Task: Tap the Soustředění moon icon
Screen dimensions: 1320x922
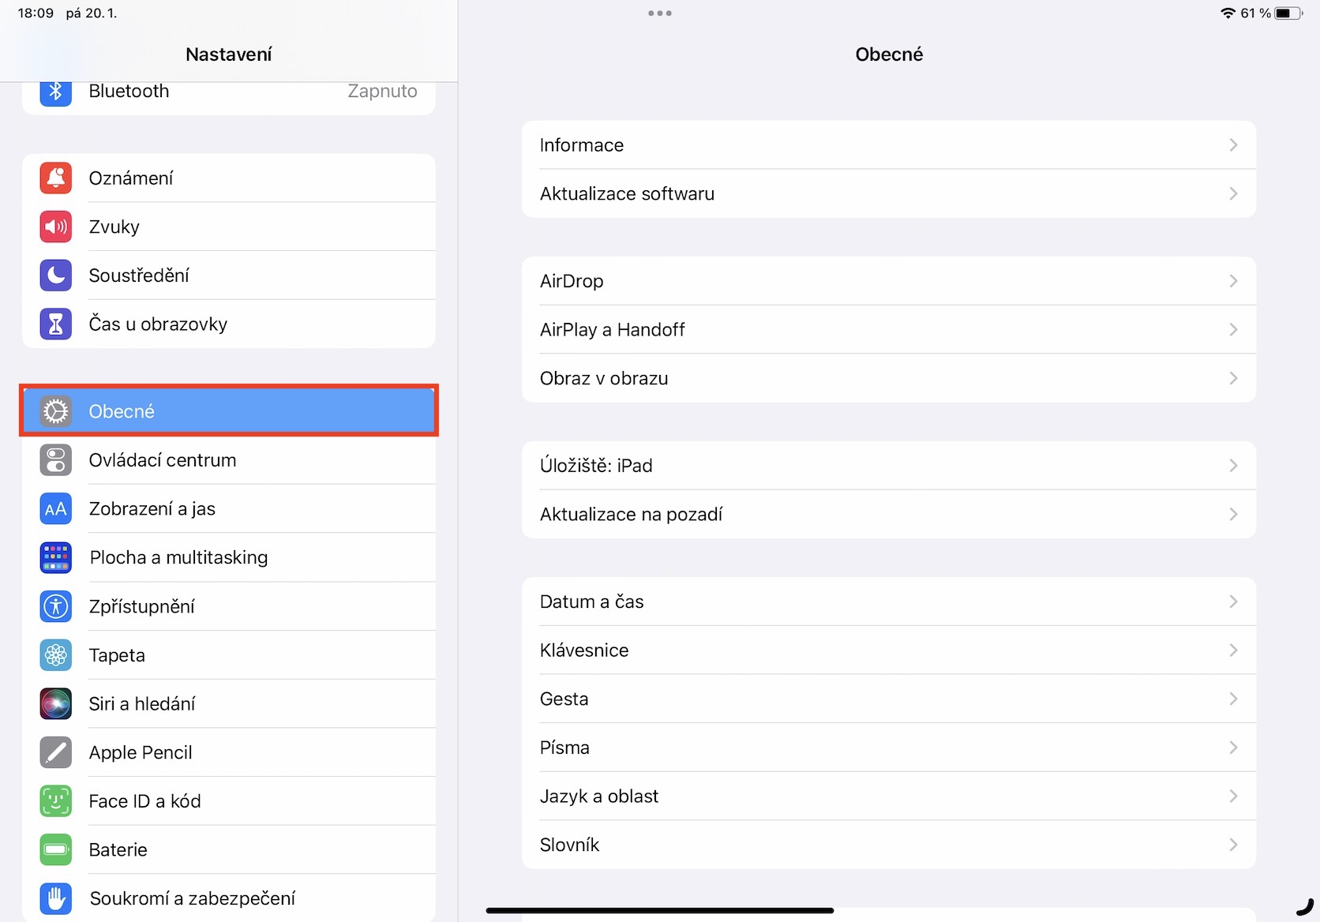Action: coord(56,275)
